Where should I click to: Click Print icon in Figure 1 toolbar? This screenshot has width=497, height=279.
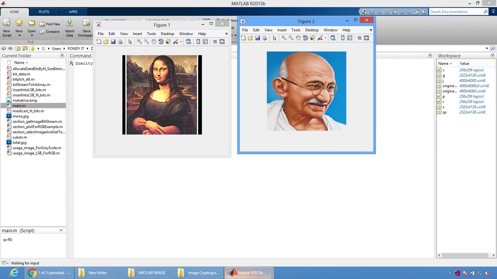tap(120, 42)
